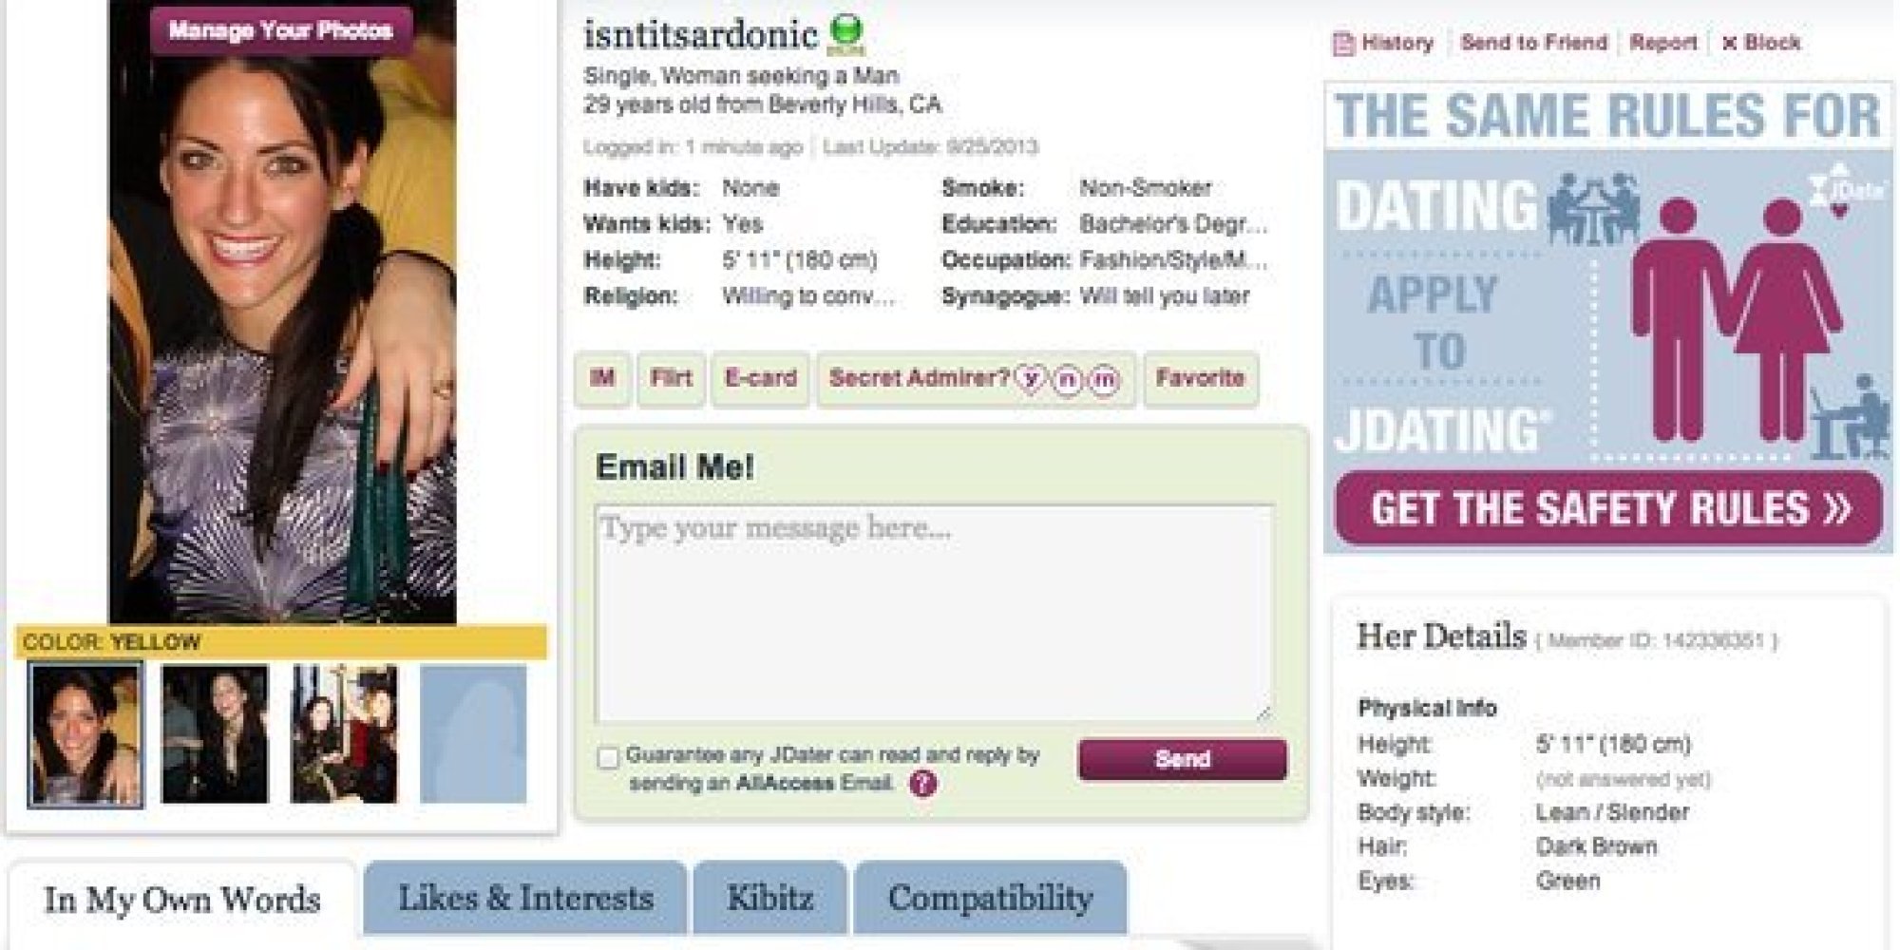This screenshot has width=1900, height=950.
Task: Click in the Email Me message box
Action: [x=933, y=613]
